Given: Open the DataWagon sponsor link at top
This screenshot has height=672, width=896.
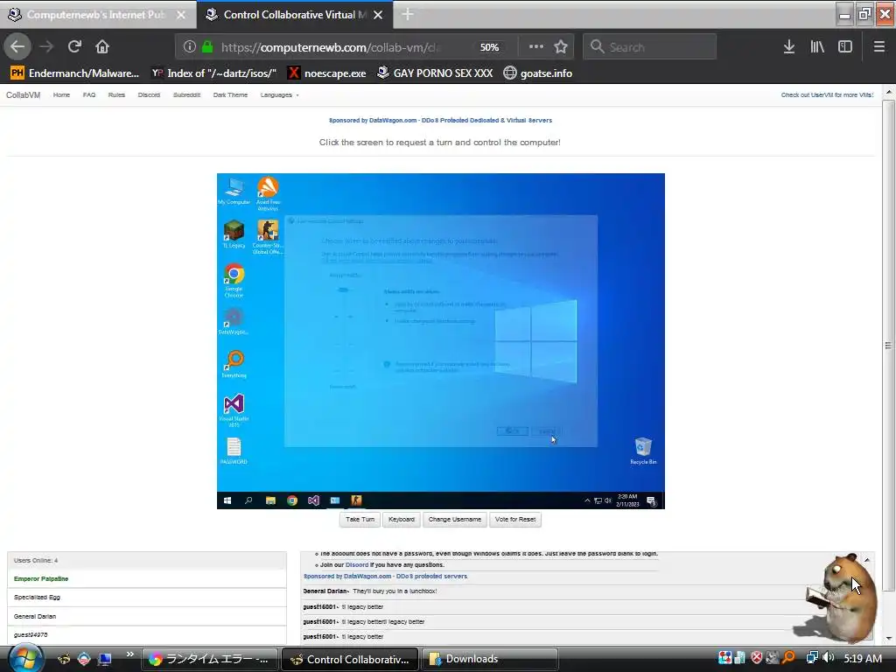Looking at the screenshot, I should pyautogui.click(x=440, y=120).
